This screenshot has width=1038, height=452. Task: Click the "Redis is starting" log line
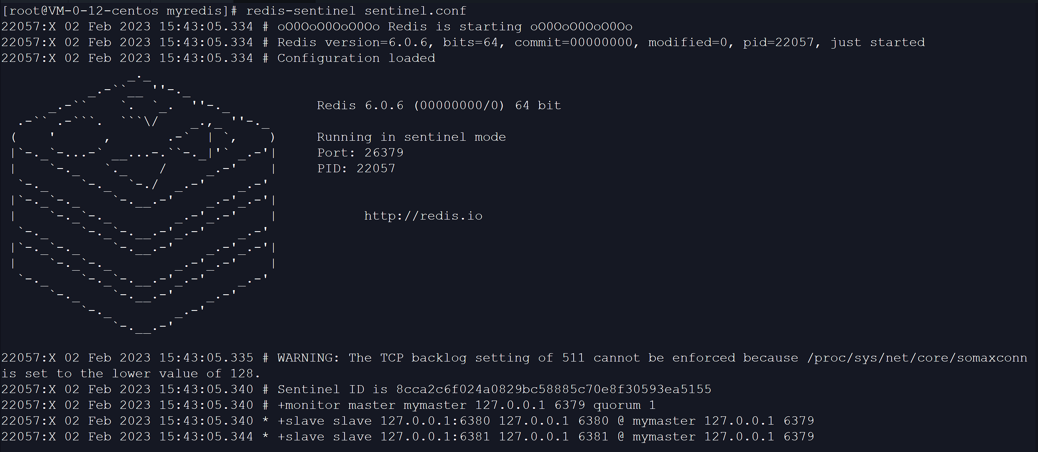[x=454, y=27]
